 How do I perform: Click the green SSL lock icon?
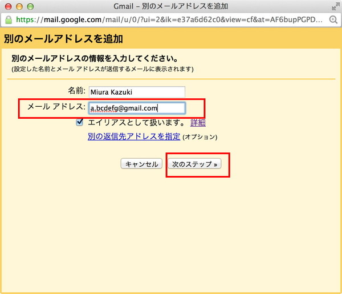pyautogui.click(x=7, y=19)
